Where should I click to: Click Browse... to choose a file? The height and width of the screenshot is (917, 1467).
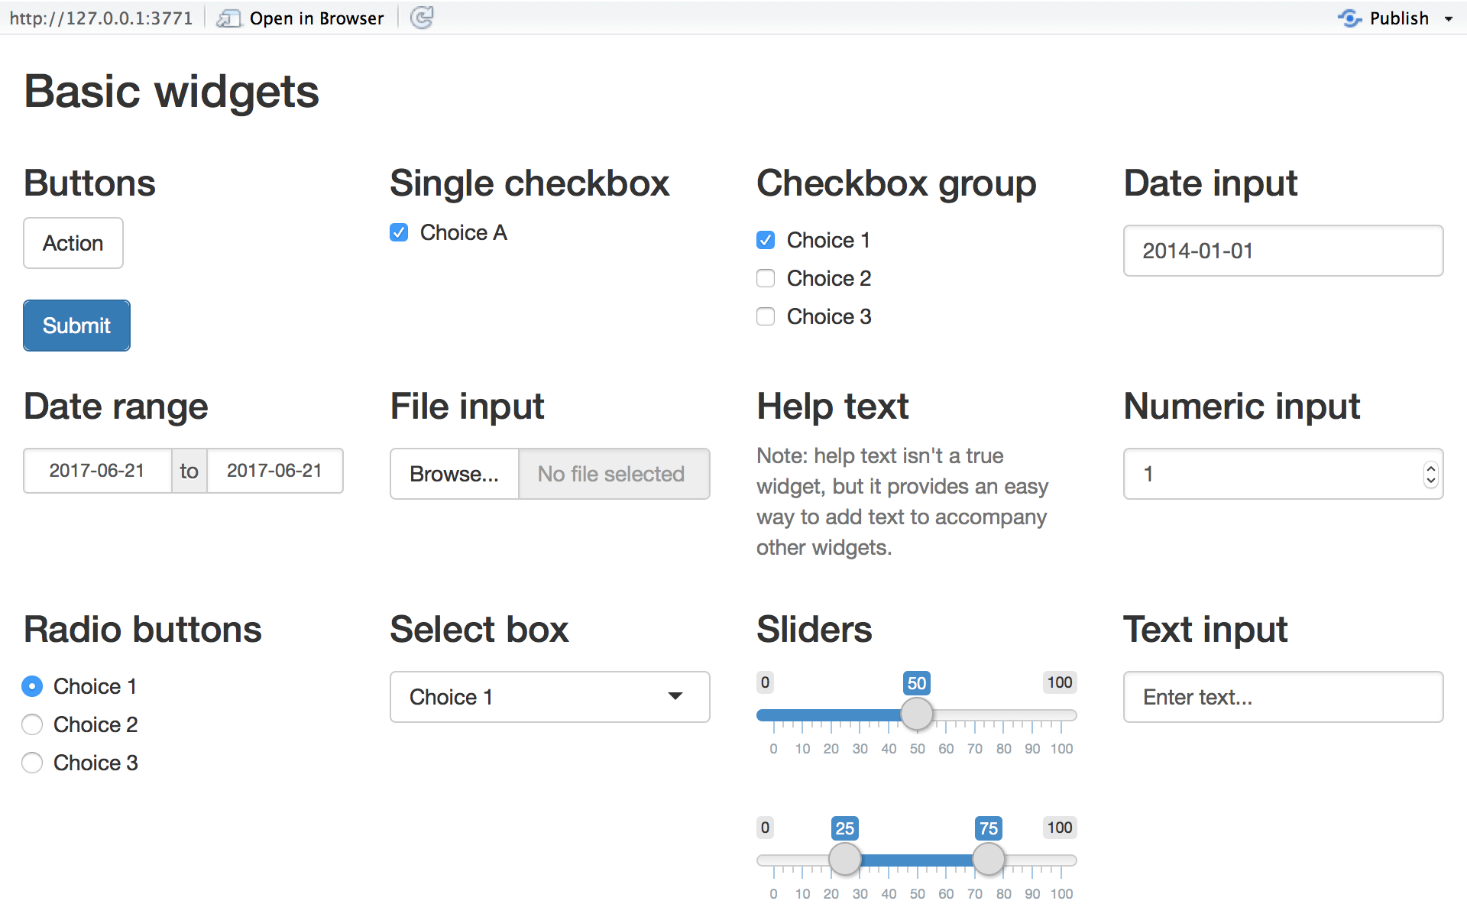point(454,474)
